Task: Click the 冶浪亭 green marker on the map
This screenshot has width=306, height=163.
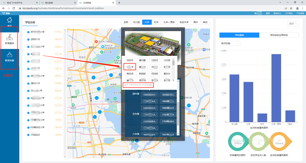Action: 73,105
